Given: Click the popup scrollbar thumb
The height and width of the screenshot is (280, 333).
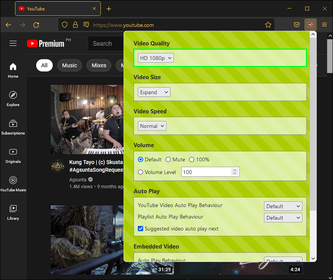Looking at the screenshot, I should click(313, 124).
